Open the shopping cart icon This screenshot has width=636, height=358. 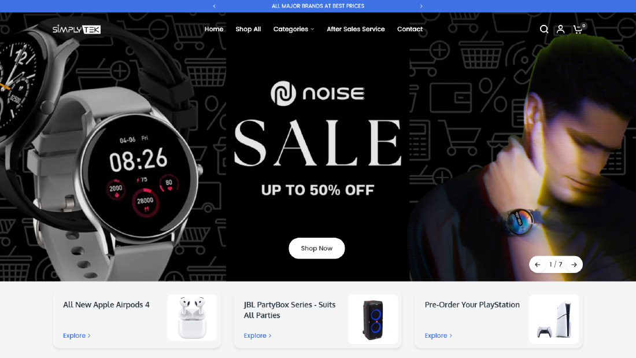point(578,29)
